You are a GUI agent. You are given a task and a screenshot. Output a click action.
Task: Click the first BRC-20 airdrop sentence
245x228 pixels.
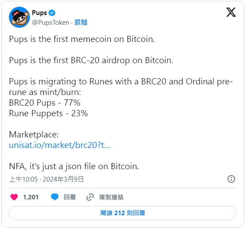(x=91, y=61)
